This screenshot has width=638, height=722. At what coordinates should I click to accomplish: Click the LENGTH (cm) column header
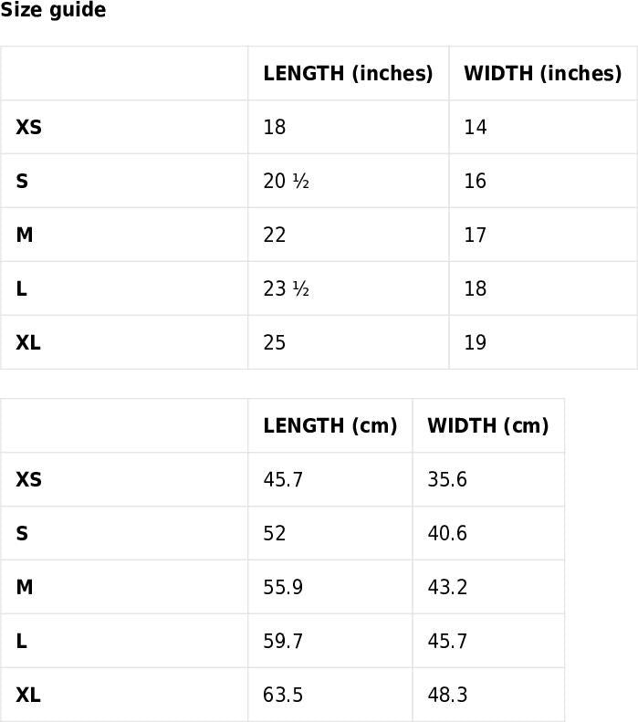click(329, 425)
